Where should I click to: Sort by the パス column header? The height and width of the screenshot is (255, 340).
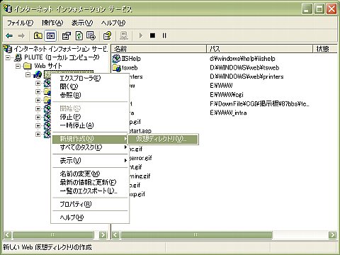coord(260,49)
